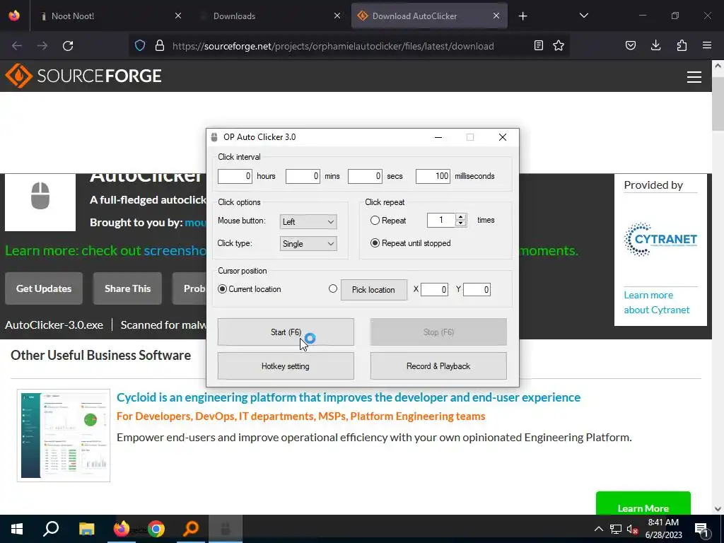The image size is (724, 543).
Task: Select Current location radio button
Action: (222, 289)
